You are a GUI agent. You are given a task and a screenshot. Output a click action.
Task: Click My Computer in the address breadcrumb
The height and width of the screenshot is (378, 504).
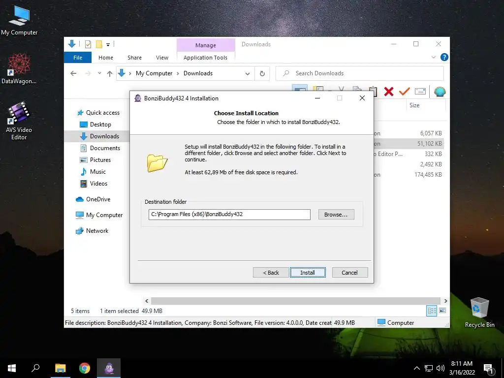pyautogui.click(x=154, y=73)
